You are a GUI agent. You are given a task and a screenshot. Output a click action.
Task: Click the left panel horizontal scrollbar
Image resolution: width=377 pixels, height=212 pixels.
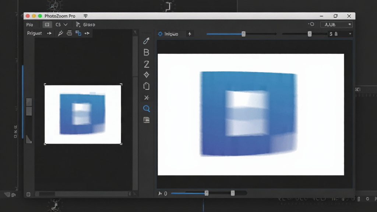(x=83, y=194)
